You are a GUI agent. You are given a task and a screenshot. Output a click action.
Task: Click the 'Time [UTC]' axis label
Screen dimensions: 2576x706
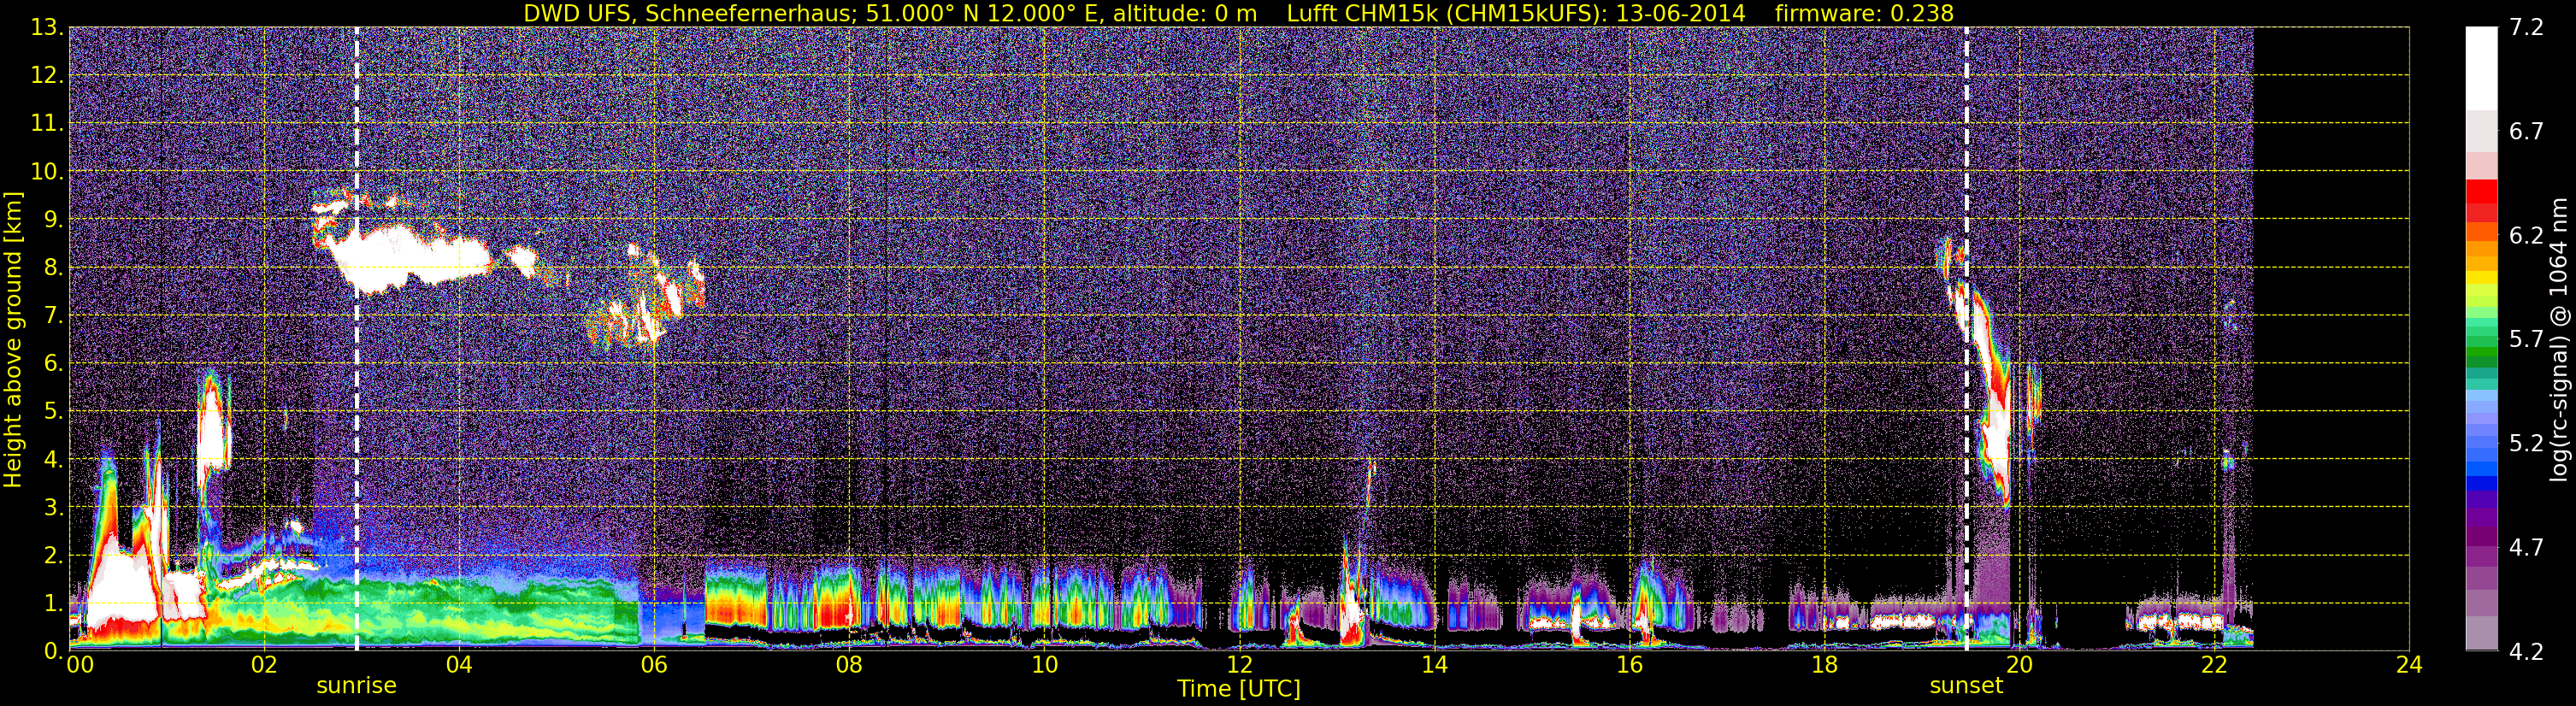pos(1238,689)
